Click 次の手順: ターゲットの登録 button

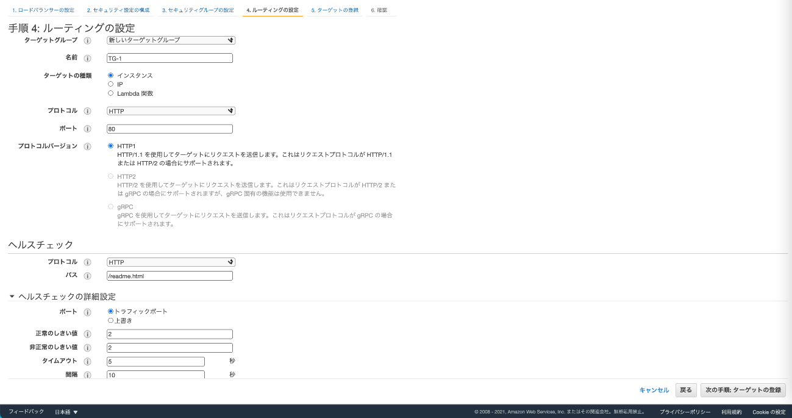click(743, 390)
